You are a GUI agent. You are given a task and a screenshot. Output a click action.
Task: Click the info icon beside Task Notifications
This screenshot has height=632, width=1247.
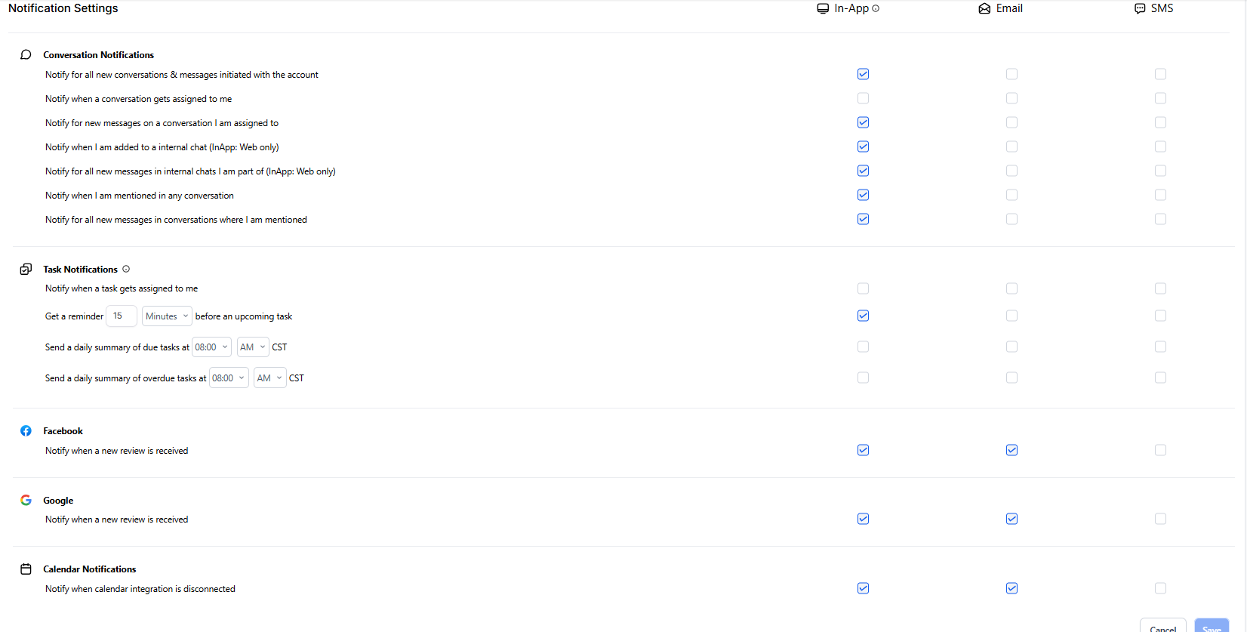pyautogui.click(x=126, y=269)
